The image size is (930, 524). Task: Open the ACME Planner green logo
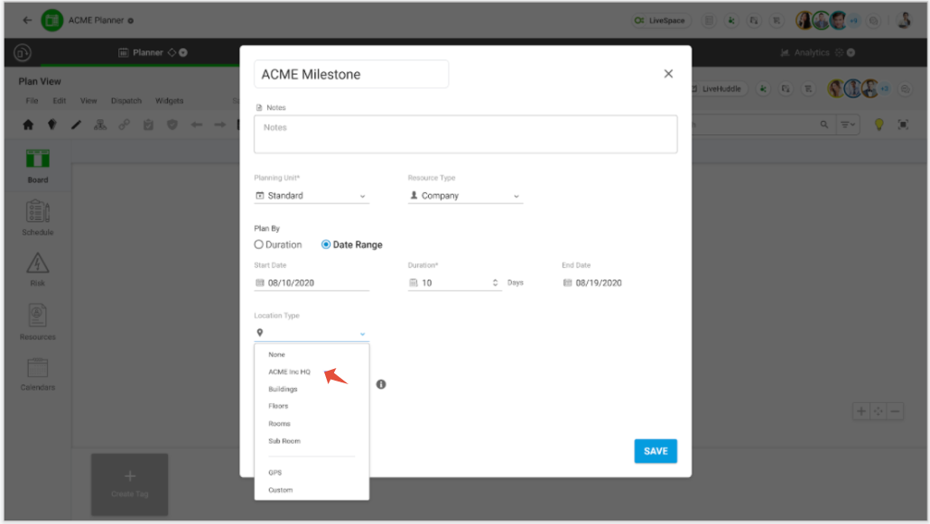point(51,20)
